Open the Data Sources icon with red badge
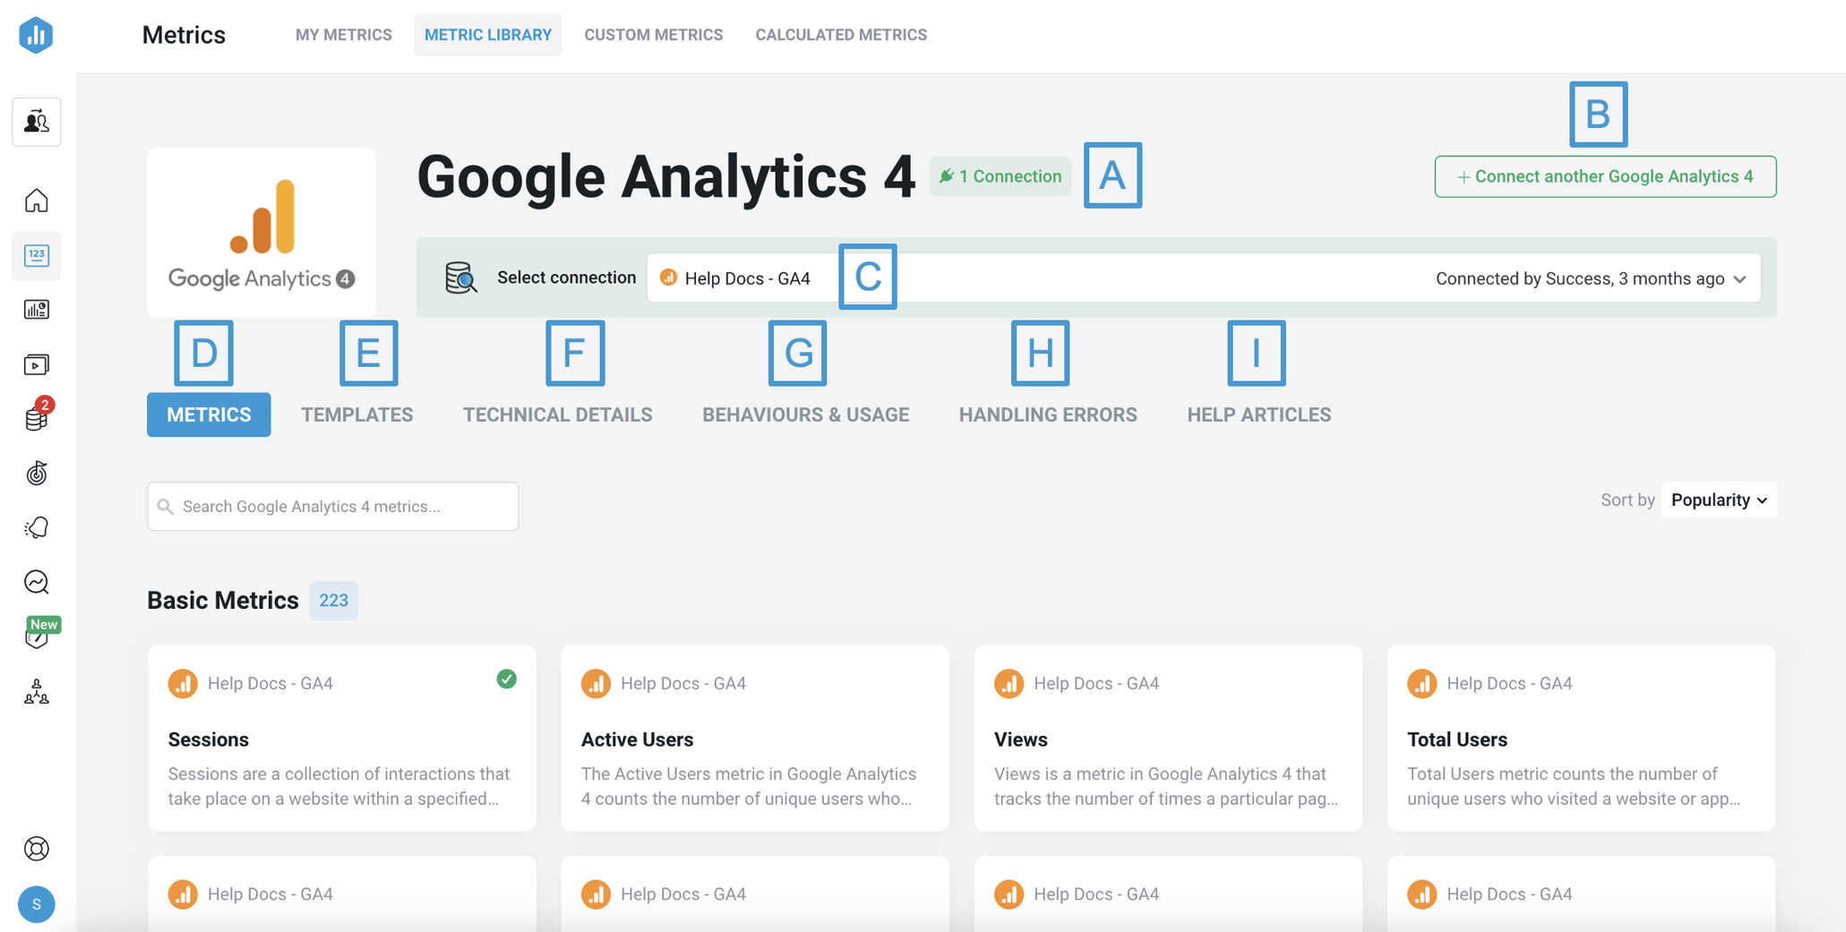Viewport: 1846px width, 932px height. pyautogui.click(x=37, y=418)
